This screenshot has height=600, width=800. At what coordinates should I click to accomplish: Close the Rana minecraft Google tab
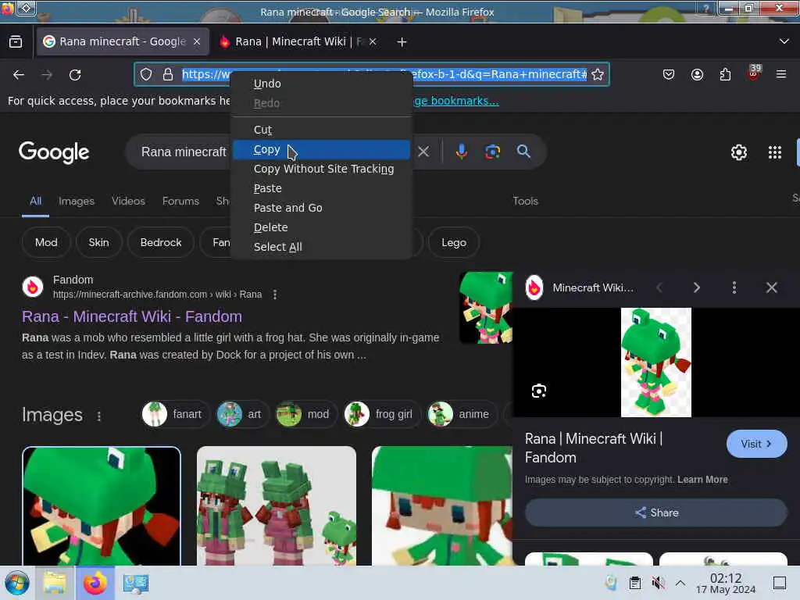197,42
